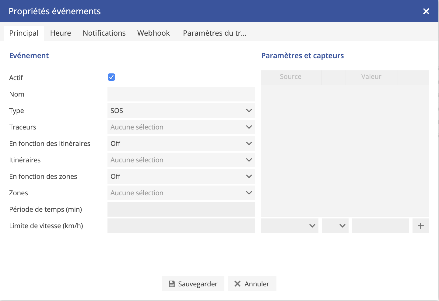Go to the Webhook tab
439x301 pixels.
[x=153, y=33]
